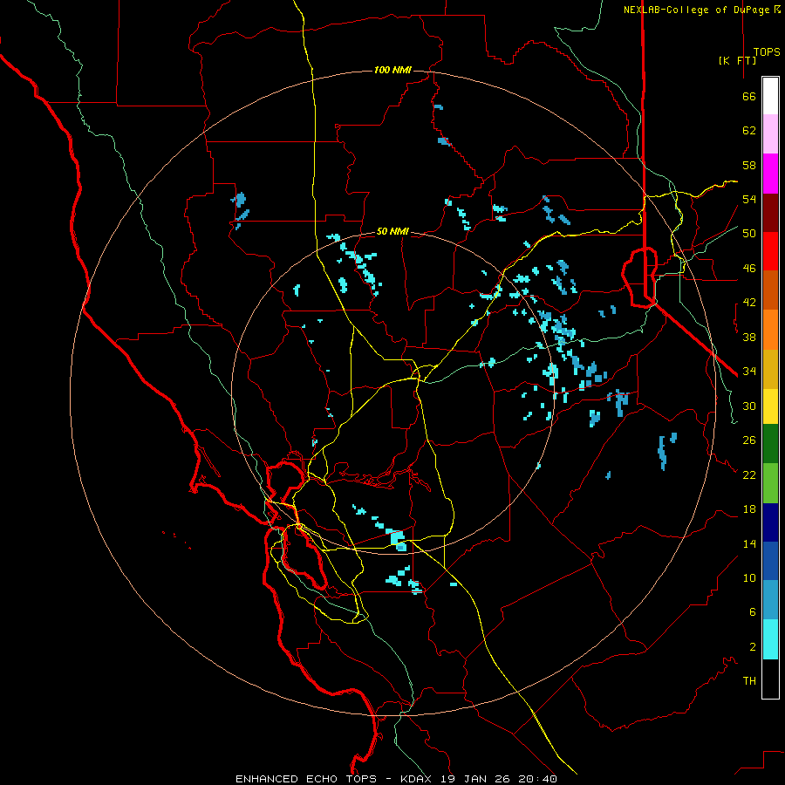Click the Enhanced Echo Tops KDAX caption
785x785 pixels.
click(396, 779)
